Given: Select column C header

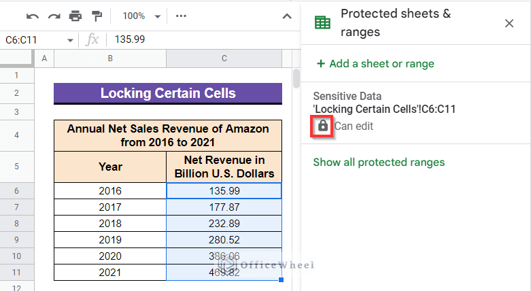Looking at the screenshot, I should click(224, 58).
